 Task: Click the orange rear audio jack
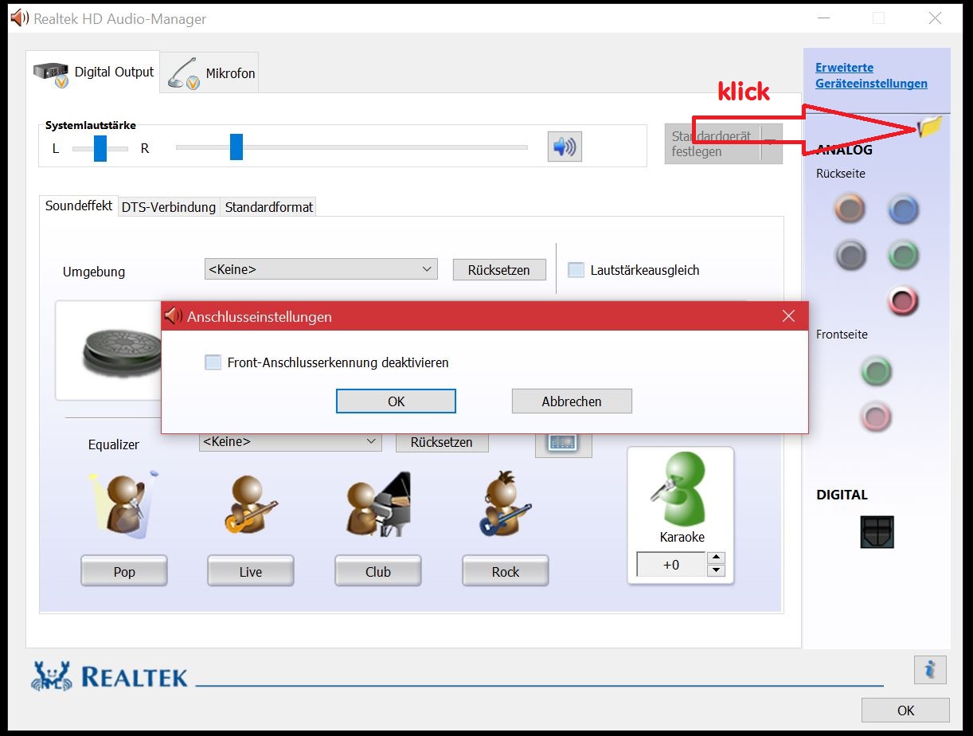(x=850, y=209)
